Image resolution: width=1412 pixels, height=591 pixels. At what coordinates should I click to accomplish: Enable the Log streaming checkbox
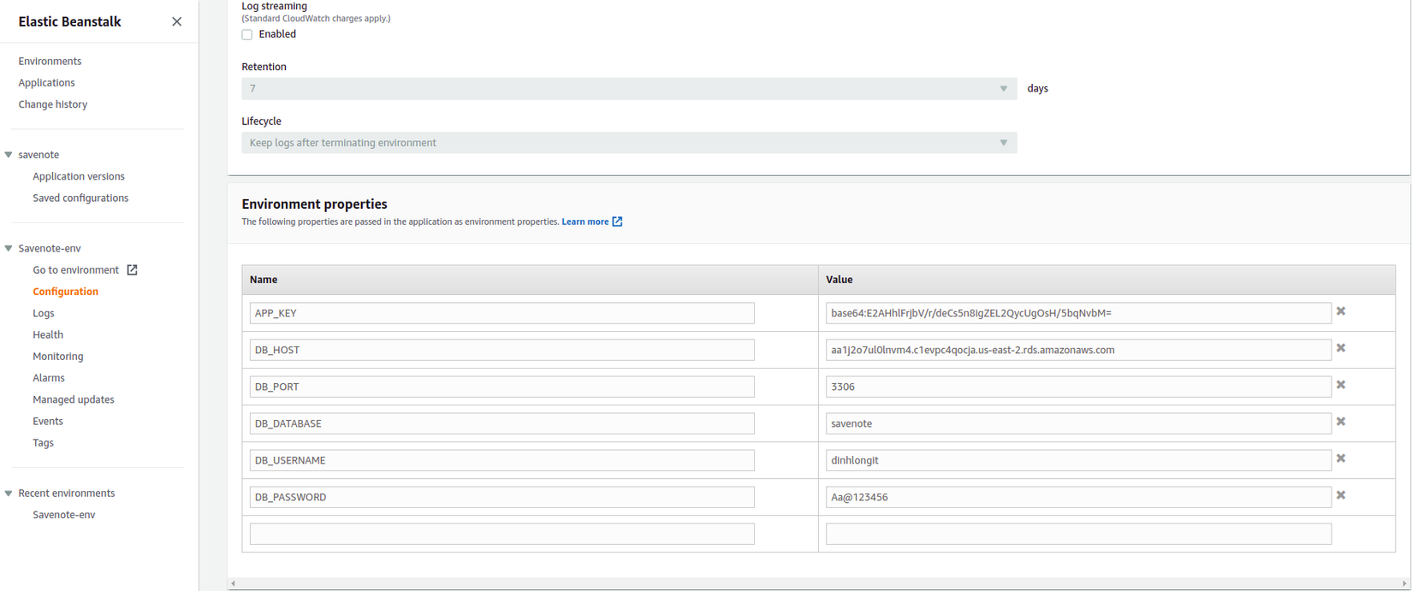tap(247, 35)
